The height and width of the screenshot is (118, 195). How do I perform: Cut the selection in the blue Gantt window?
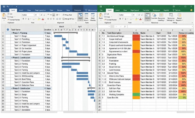[10, 14]
